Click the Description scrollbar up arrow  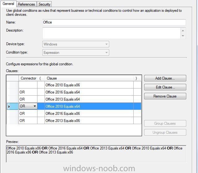coord(183,31)
